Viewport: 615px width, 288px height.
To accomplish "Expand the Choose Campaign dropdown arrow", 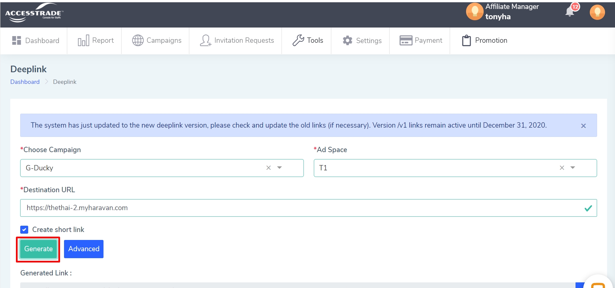I will tap(280, 168).
